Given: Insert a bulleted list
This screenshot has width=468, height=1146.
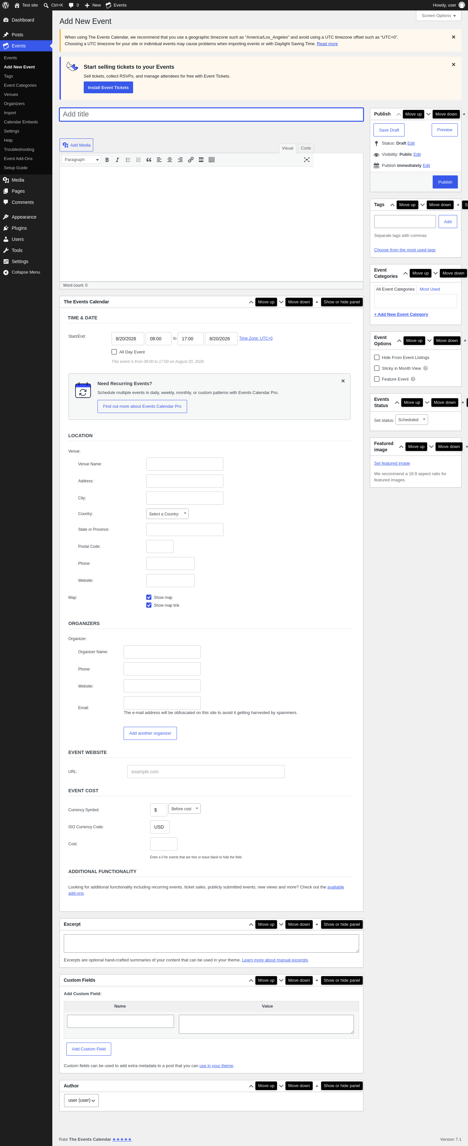Looking at the screenshot, I should pos(128,160).
